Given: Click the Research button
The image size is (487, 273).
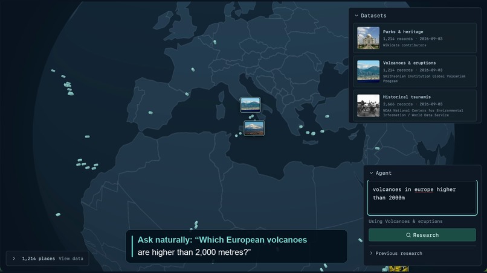Looking at the screenshot, I should [x=422, y=235].
